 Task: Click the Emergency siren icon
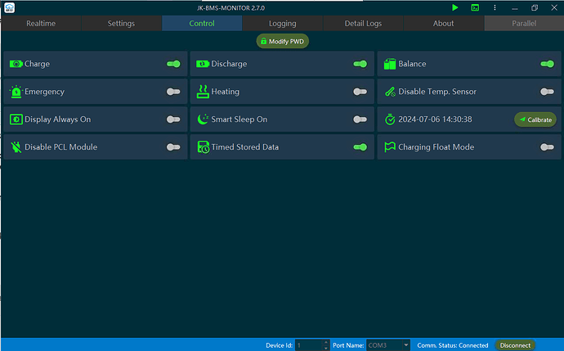point(16,92)
